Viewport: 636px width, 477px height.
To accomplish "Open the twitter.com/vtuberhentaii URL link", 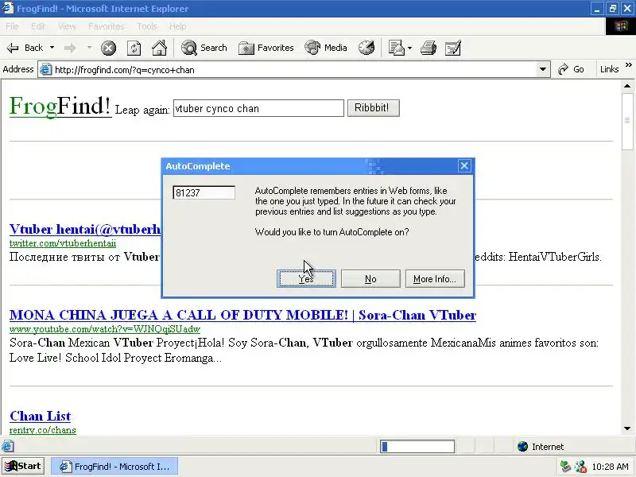I will click(x=63, y=243).
